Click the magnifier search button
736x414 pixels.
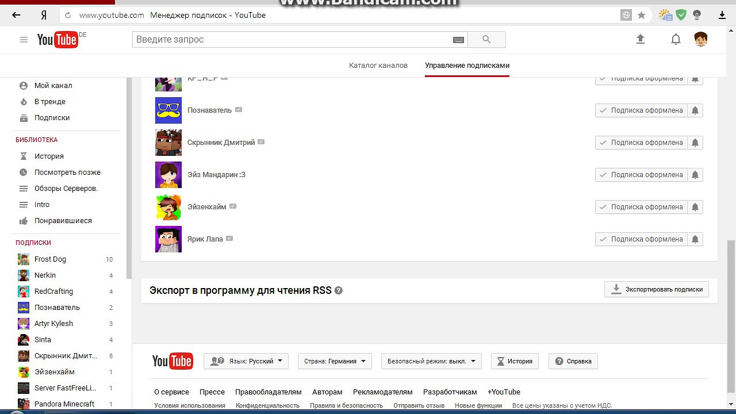(486, 40)
